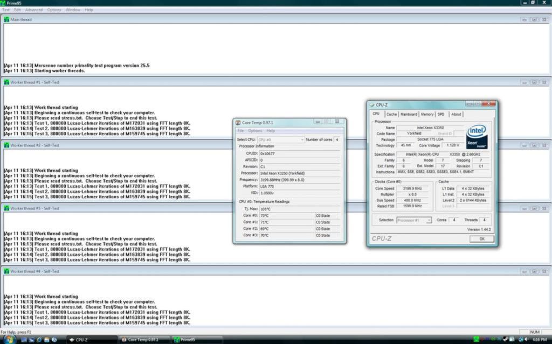Click the OK button in CPU-Z
The width and height of the screenshot is (552, 344).
click(x=481, y=239)
